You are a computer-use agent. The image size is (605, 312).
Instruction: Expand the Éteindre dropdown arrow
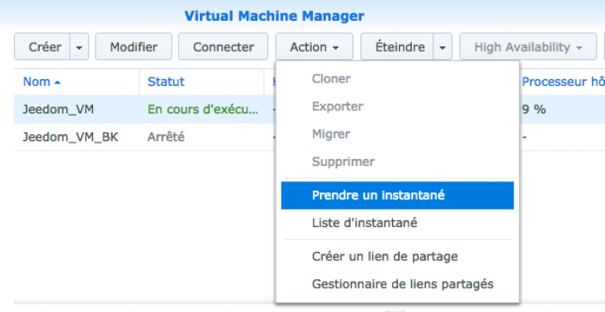tap(443, 47)
